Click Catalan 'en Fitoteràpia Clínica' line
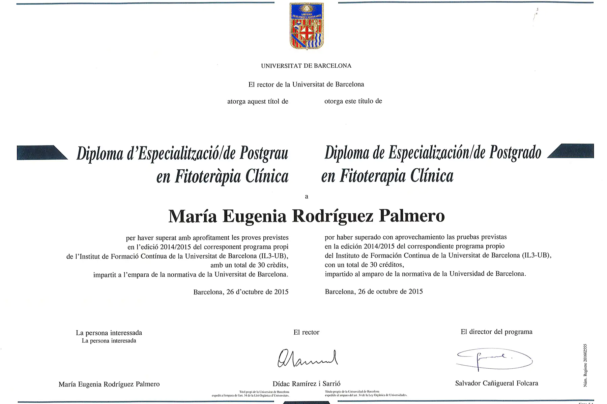607x404 pixels. coord(223,176)
